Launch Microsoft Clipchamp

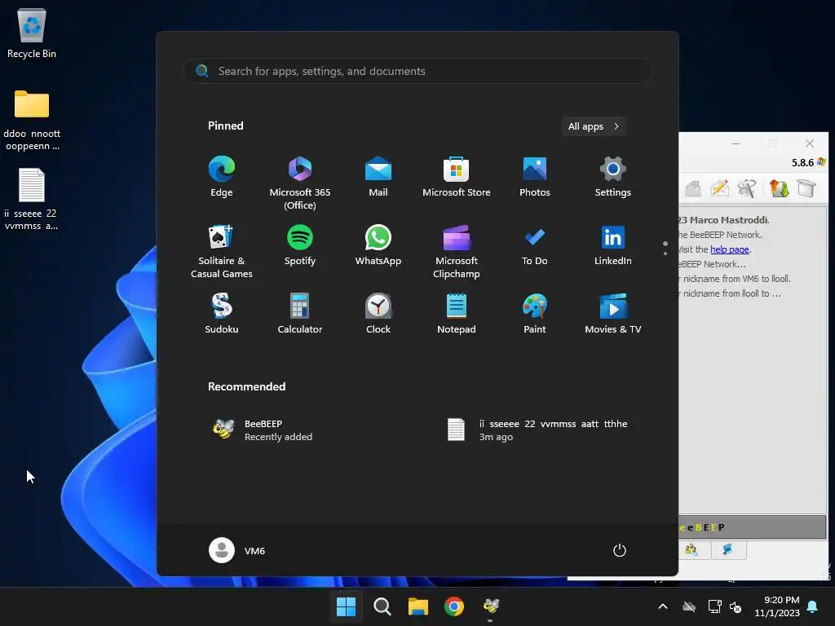coord(457,251)
